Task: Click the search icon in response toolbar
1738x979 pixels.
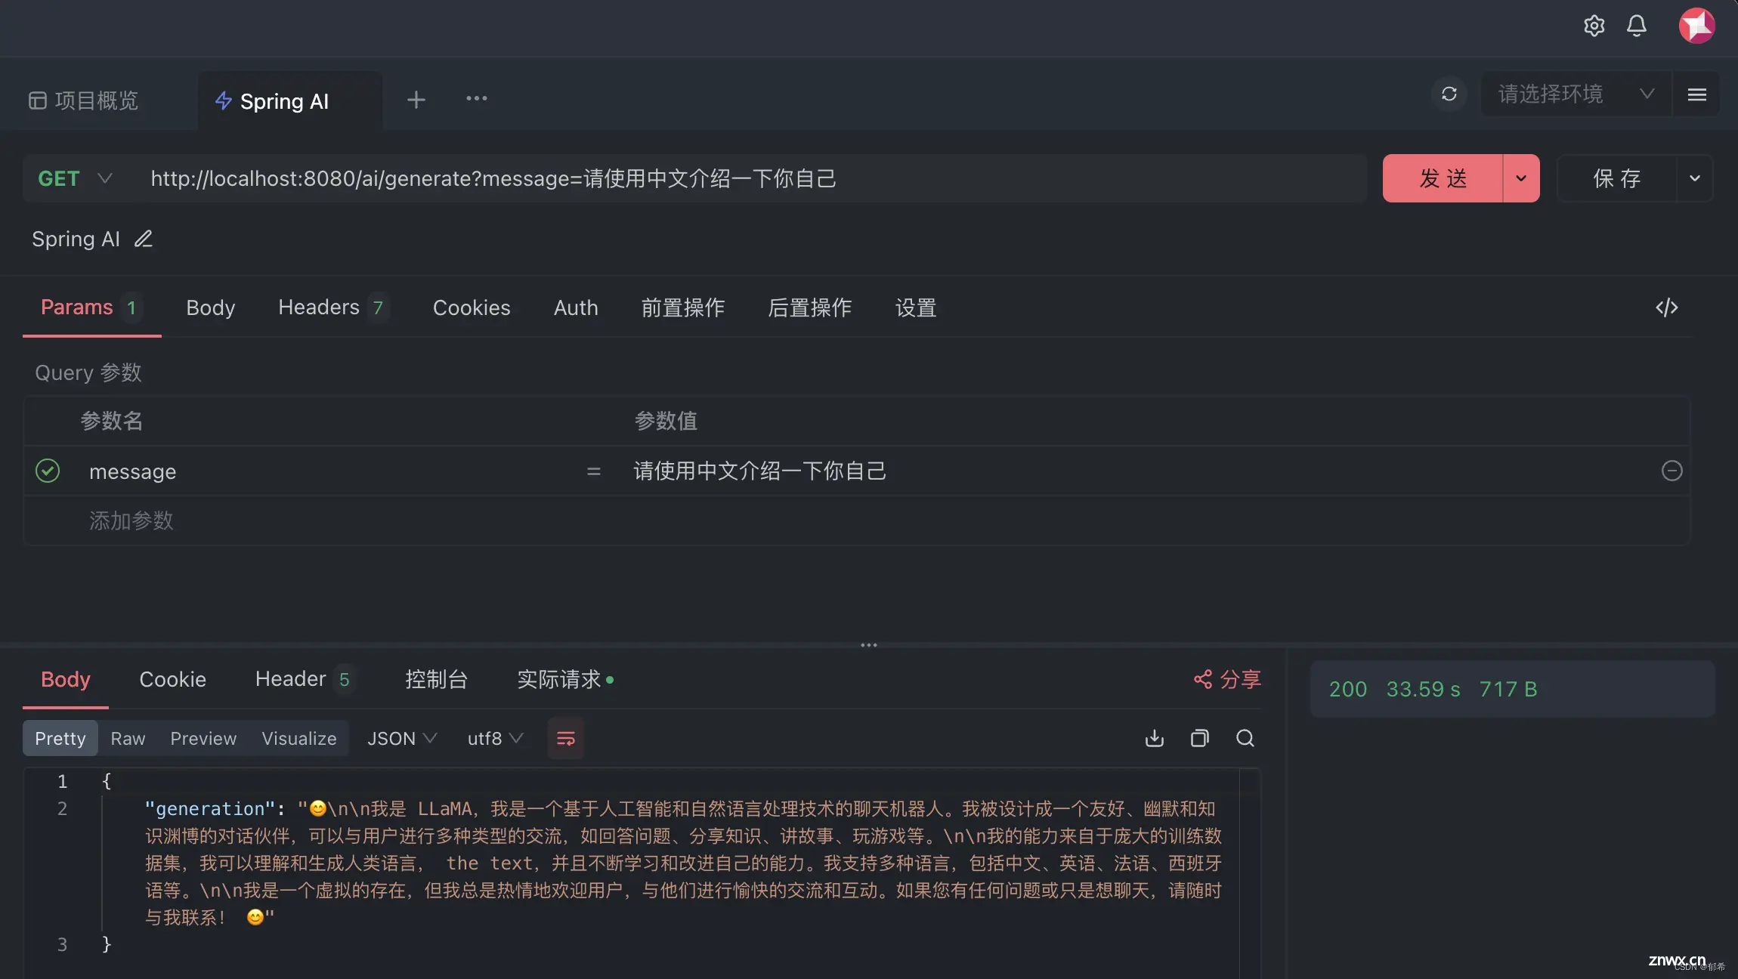Action: 1245,737
